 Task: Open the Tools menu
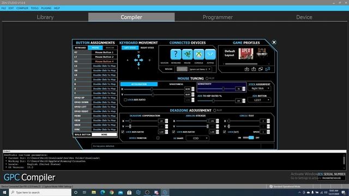(34, 8)
